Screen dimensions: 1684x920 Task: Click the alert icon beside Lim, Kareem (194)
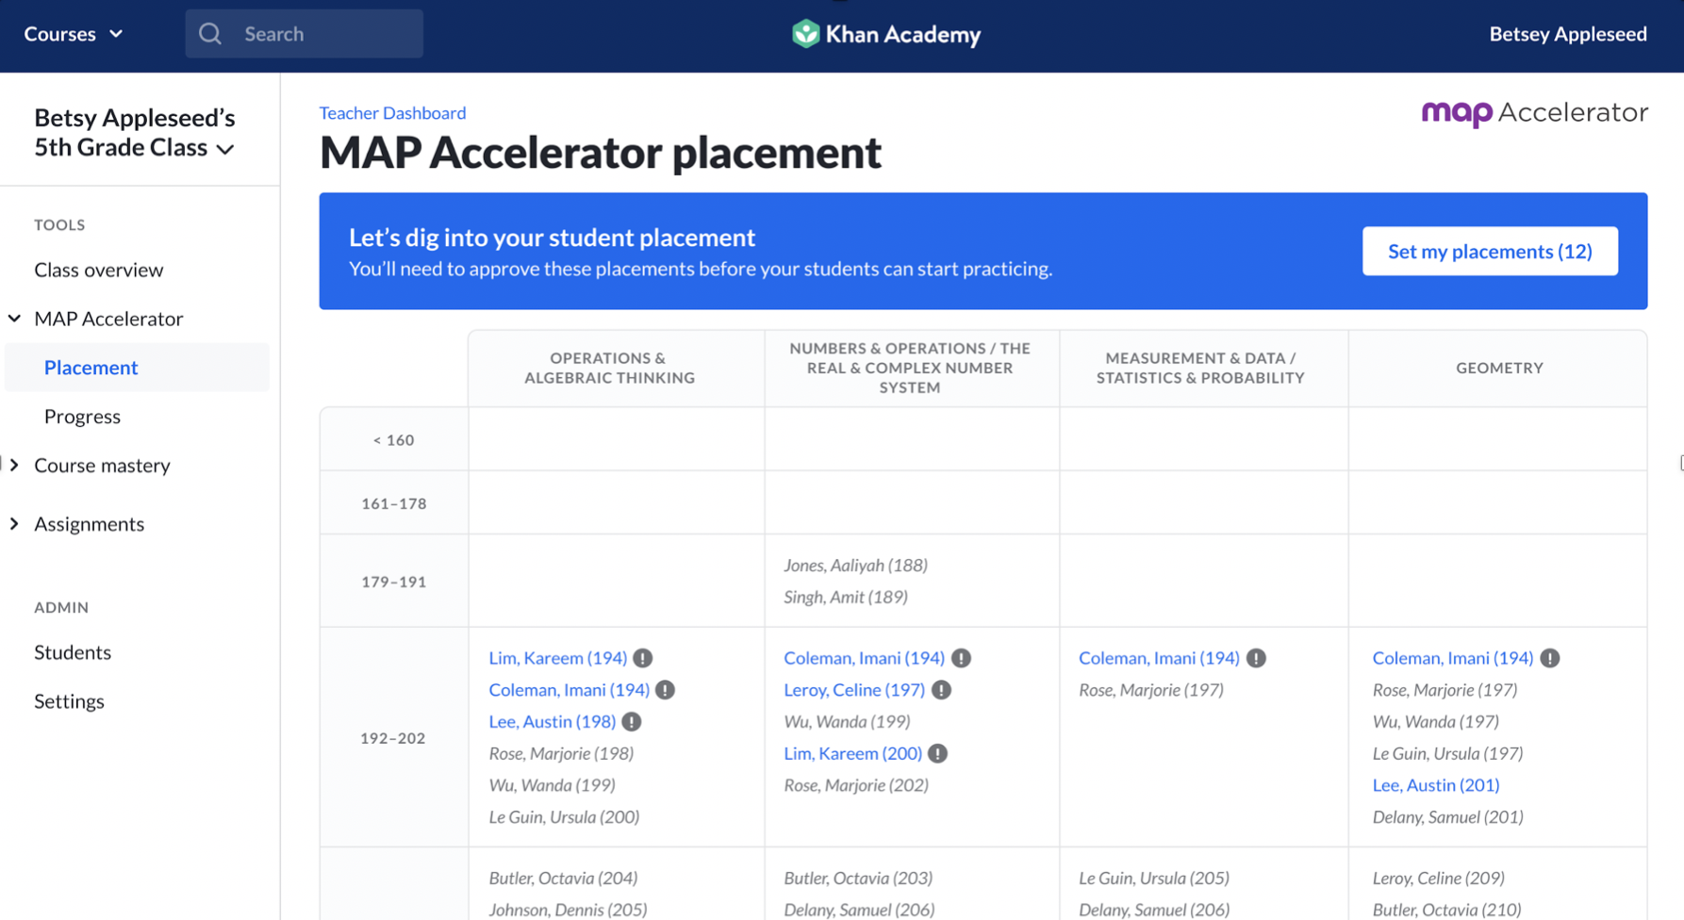tap(643, 657)
